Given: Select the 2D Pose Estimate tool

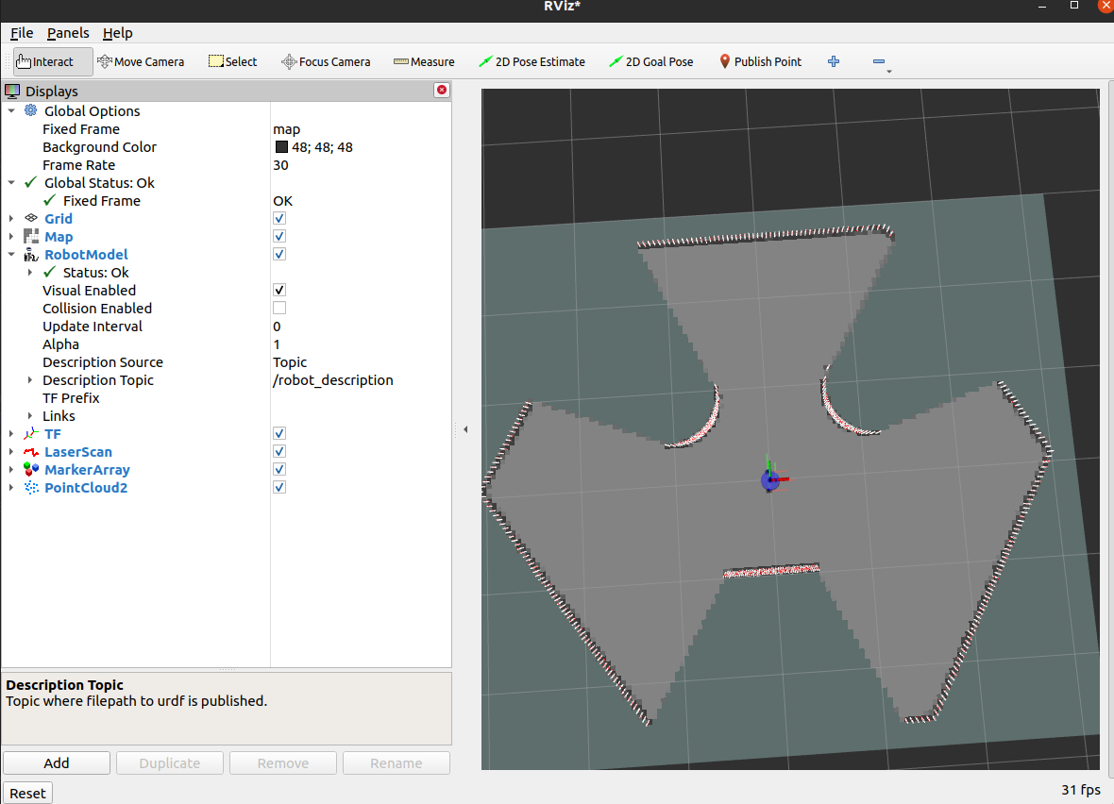Looking at the screenshot, I should pyautogui.click(x=532, y=61).
